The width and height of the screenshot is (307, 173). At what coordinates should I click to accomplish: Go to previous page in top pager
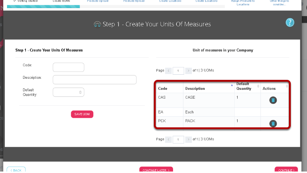click(x=168, y=71)
